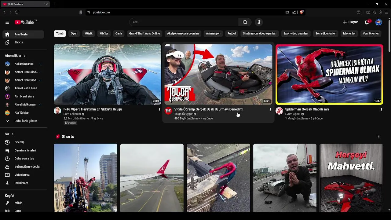Open Müzik under Keşfet
The image size is (391, 220).
coord(23,203)
